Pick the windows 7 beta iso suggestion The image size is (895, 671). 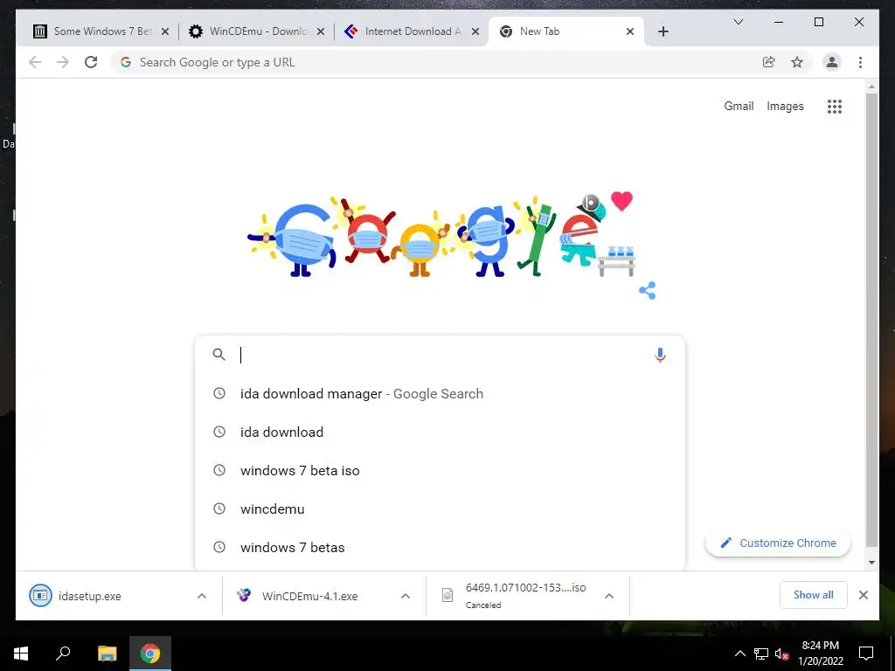pyautogui.click(x=440, y=471)
